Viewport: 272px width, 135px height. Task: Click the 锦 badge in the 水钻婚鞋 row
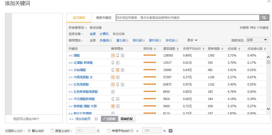pyautogui.click(x=118, y=70)
